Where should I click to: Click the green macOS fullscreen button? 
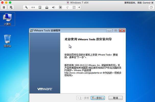pos(10,3)
